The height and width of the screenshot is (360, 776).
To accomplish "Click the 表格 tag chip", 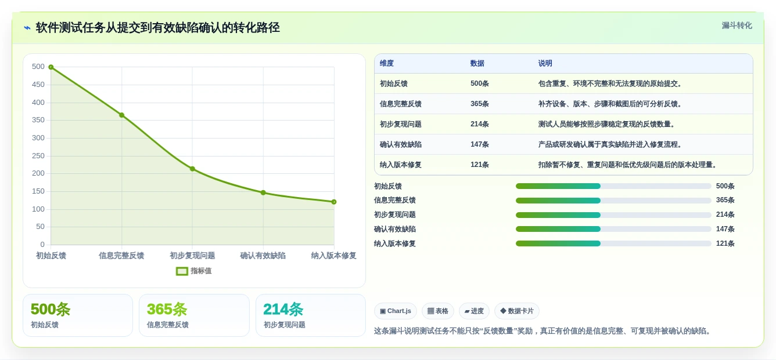I will 438,311.
